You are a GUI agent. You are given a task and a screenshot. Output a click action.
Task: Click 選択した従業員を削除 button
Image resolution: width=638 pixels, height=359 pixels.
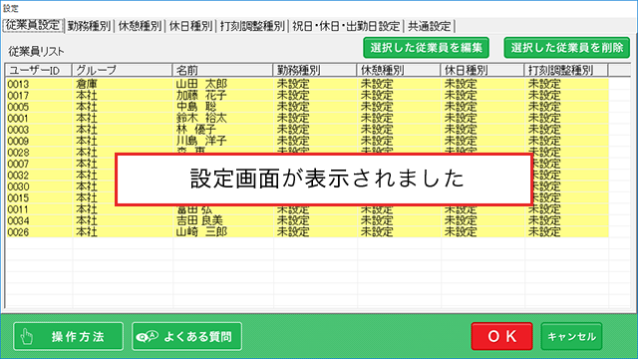click(x=567, y=48)
